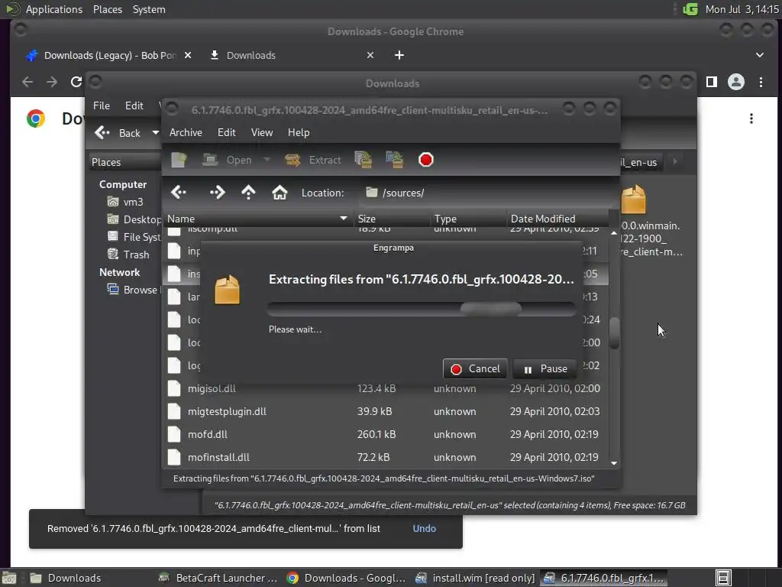Select vm3 in Places sidebar
The image size is (782, 587).
(125, 202)
